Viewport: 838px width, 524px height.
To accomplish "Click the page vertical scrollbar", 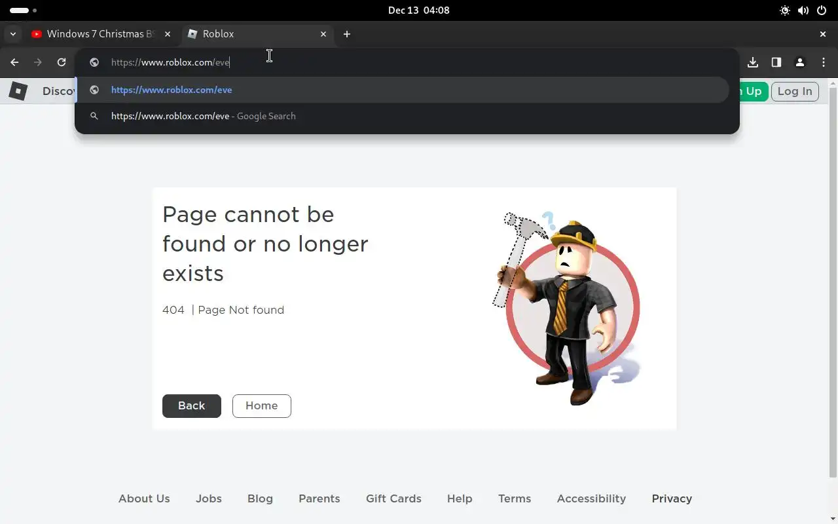I will (x=833, y=282).
